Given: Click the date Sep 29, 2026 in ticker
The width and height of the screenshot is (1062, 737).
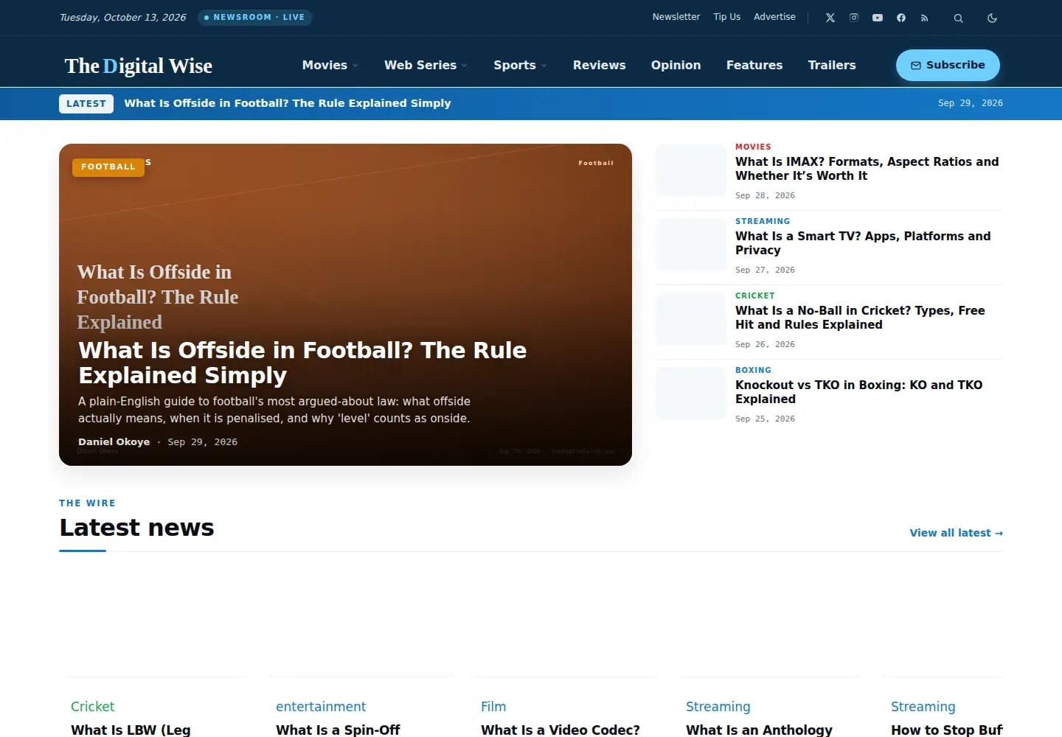Looking at the screenshot, I should 971,103.
